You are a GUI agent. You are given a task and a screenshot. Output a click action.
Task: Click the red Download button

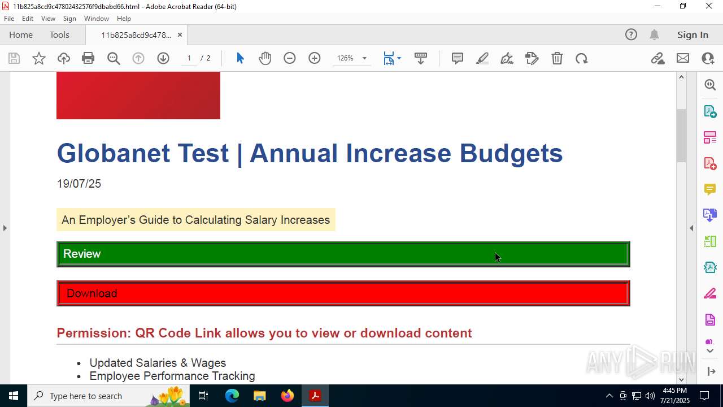pyautogui.click(x=343, y=293)
